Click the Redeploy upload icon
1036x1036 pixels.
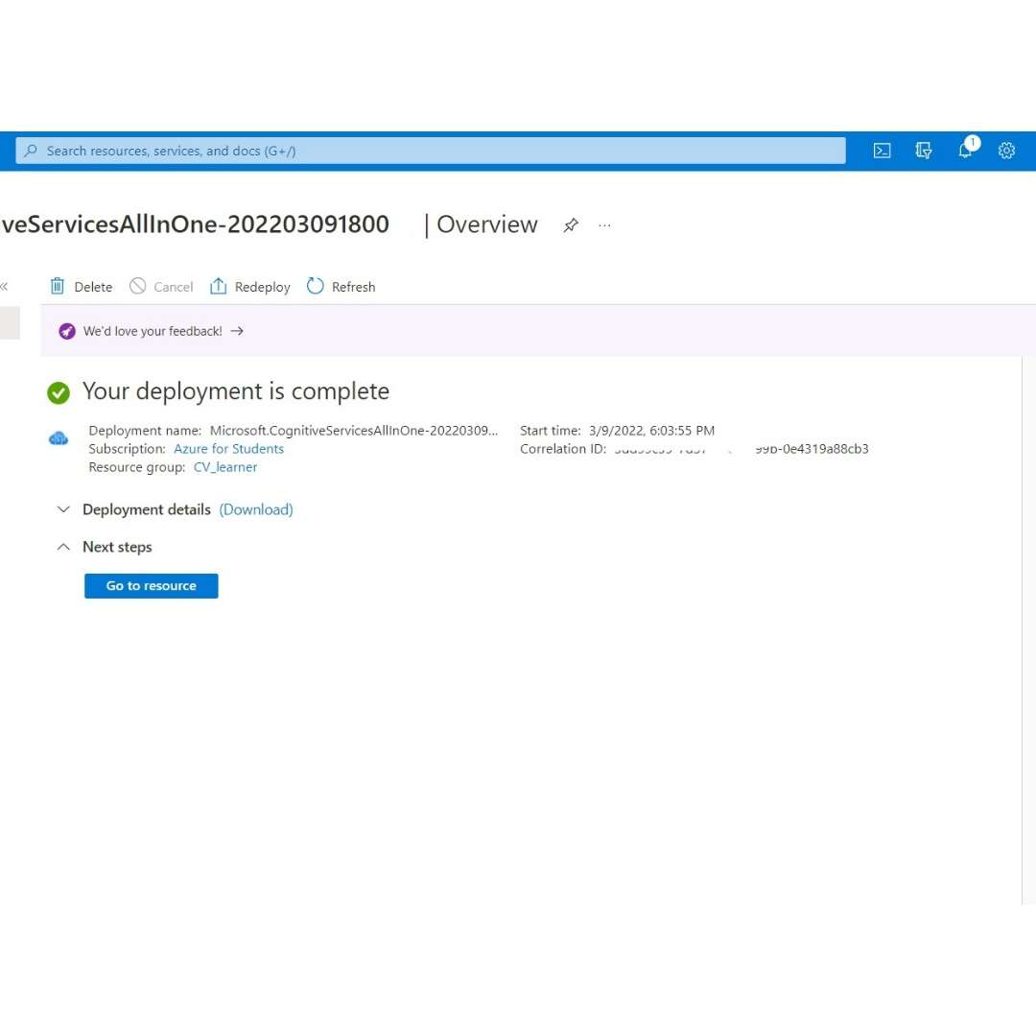[218, 286]
